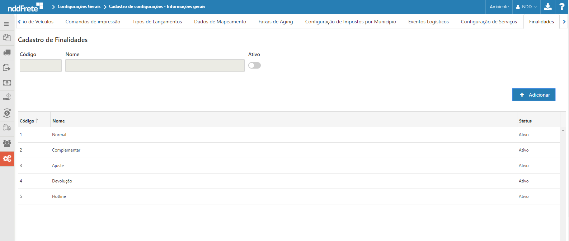Click the Nome input field

(x=155, y=66)
